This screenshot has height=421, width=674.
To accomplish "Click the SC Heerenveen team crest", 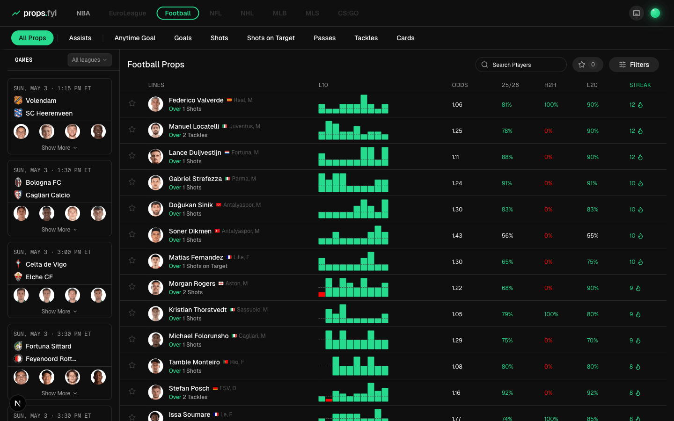I will point(18,113).
